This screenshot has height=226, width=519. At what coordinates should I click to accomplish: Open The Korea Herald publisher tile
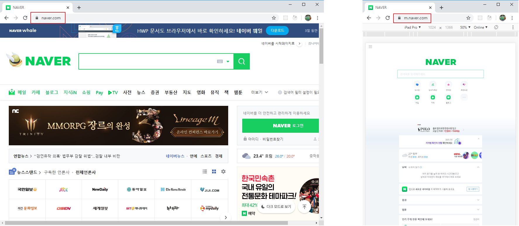[x=173, y=189]
